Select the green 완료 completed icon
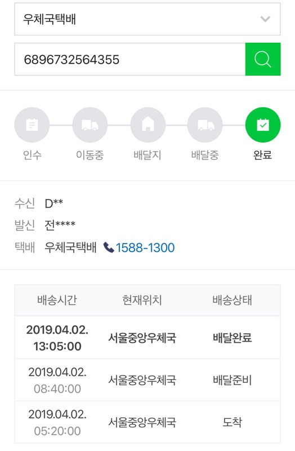 pyautogui.click(x=263, y=125)
